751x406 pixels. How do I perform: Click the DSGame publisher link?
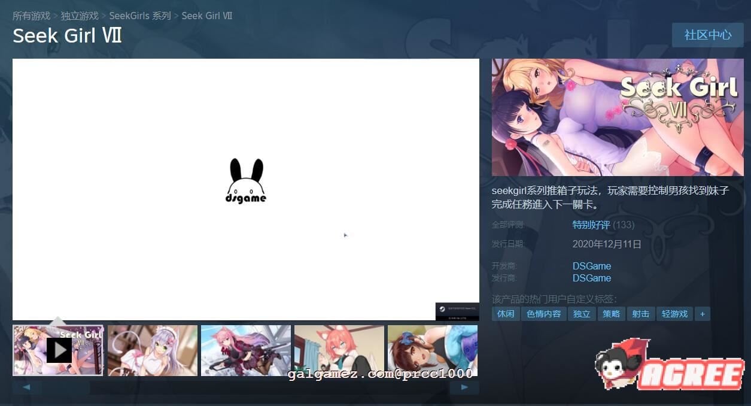591,278
